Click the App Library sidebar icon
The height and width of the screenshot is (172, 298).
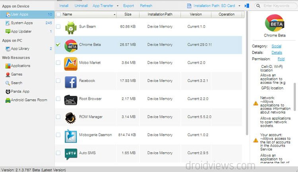[x=8, y=49]
